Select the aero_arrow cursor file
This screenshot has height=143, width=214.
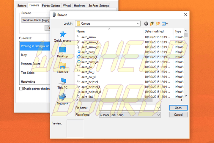pyautogui.click(x=89, y=37)
